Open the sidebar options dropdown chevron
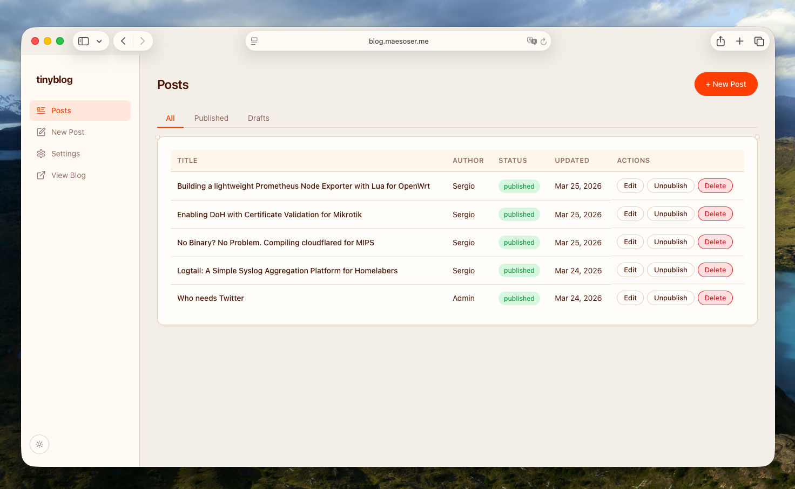Image resolution: width=795 pixels, height=489 pixels. click(99, 41)
